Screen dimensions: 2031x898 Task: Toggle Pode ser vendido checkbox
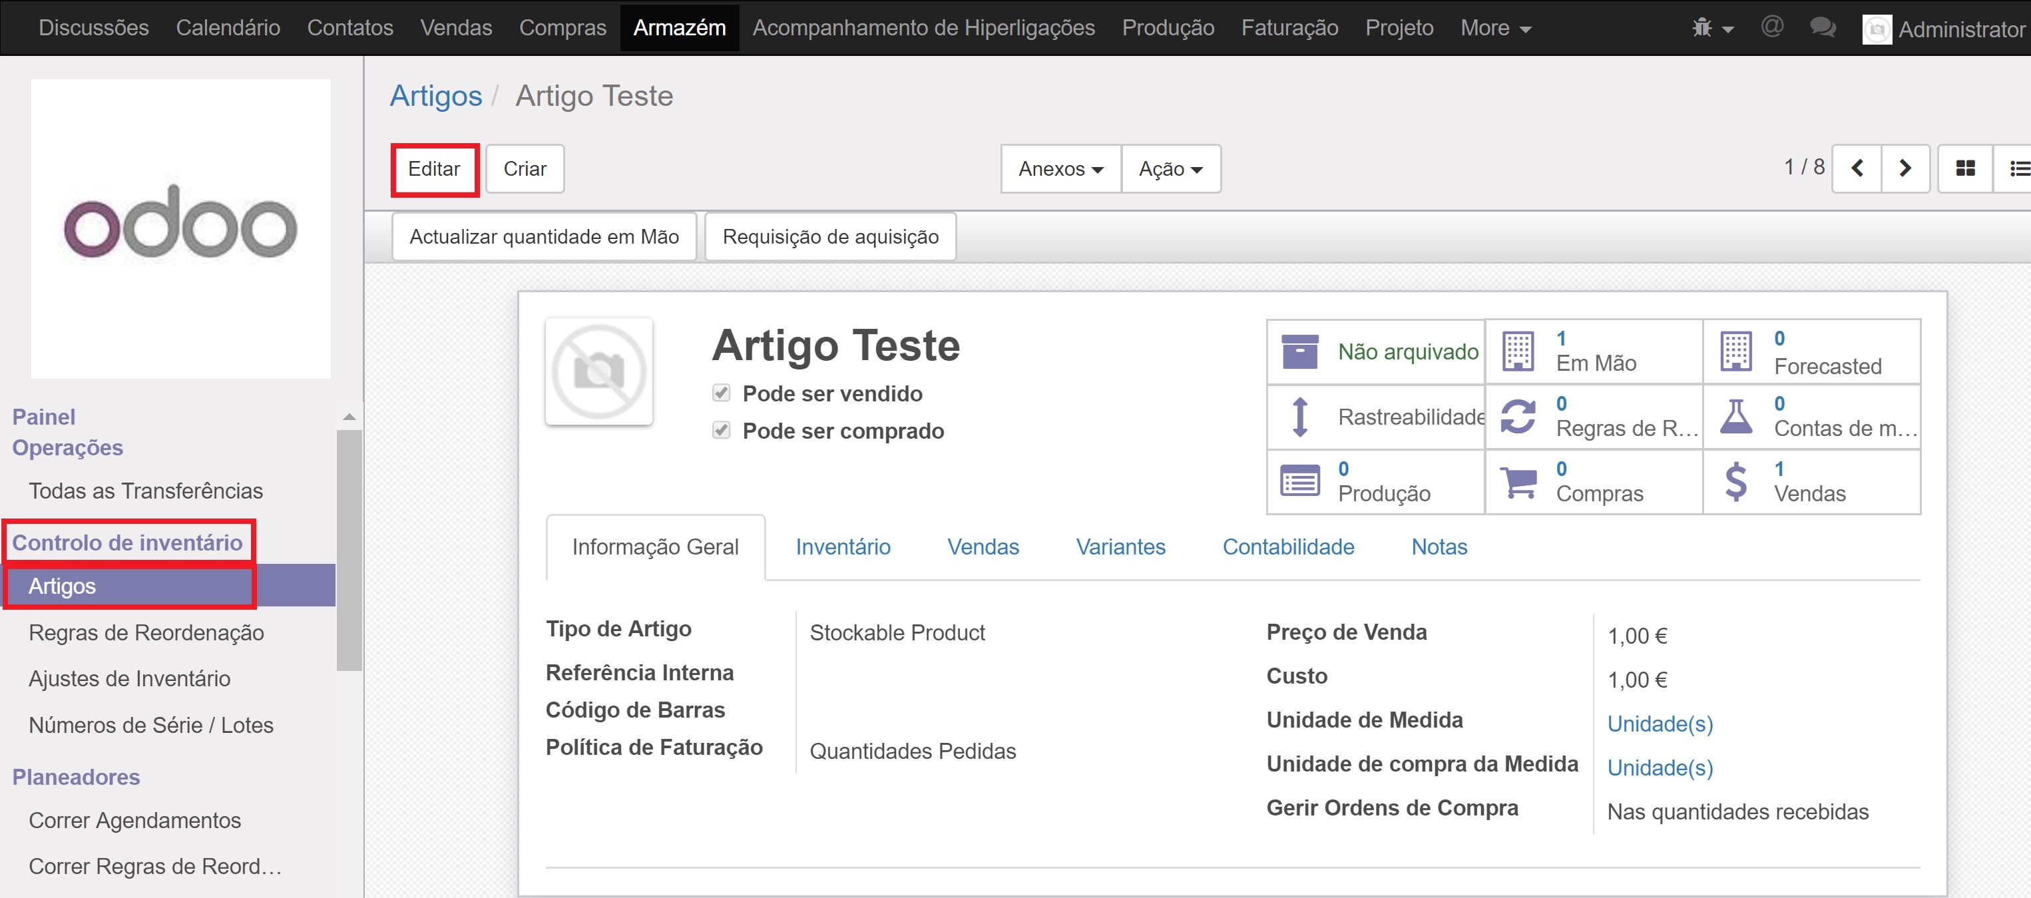click(x=721, y=393)
